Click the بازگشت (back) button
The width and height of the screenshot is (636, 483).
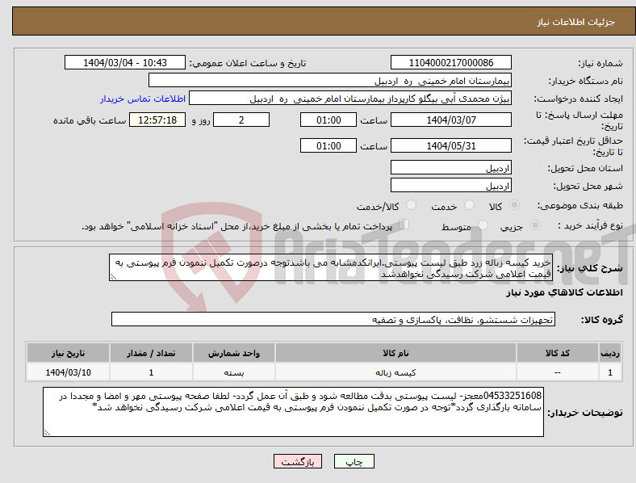pos(298,461)
